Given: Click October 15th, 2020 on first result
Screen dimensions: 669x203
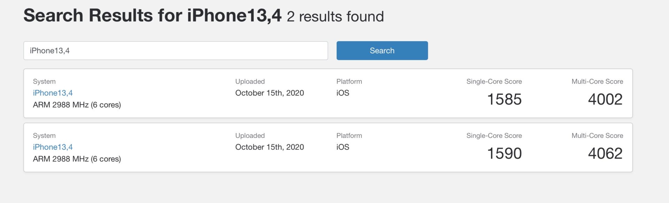Looking at the screenshot, I should 269,93.
